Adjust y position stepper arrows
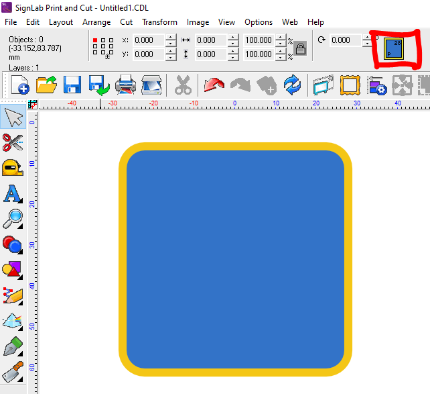The image size is (430, 394). (x=171, y=54)
